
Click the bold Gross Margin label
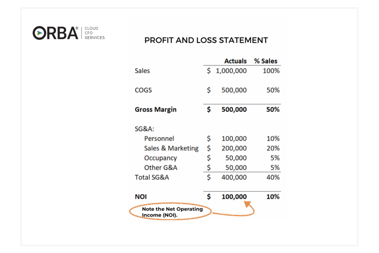155,110
